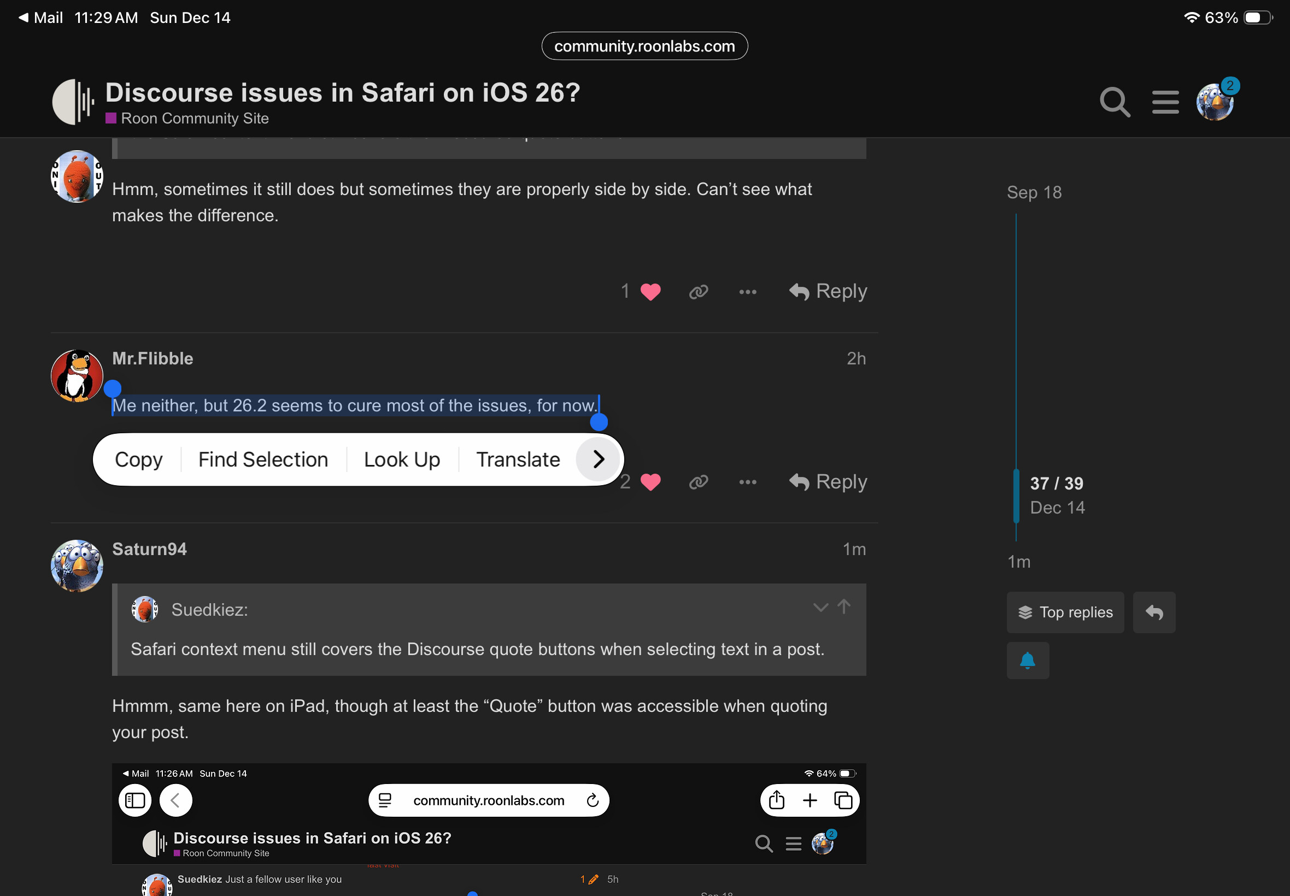Choose Translate from the context menu
The image size is (1290, 896).
click(518, 459)
